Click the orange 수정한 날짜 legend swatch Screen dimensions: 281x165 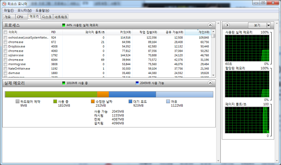(93, 102)
